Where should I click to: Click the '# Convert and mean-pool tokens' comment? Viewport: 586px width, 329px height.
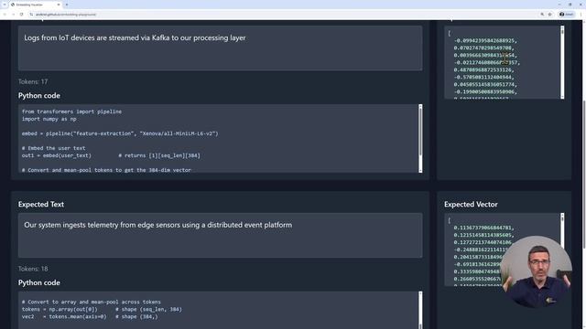pos(106,170)
